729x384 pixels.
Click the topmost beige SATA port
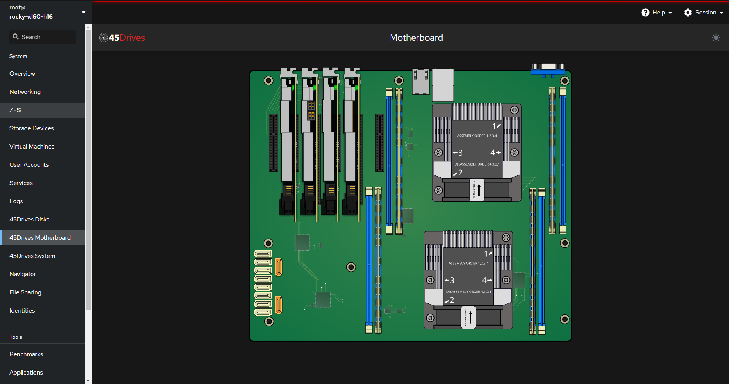coord(263,254)
